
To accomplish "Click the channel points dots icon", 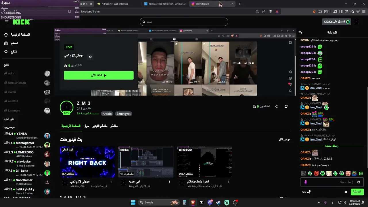I will pyautogui.click(x=309, y=192).
